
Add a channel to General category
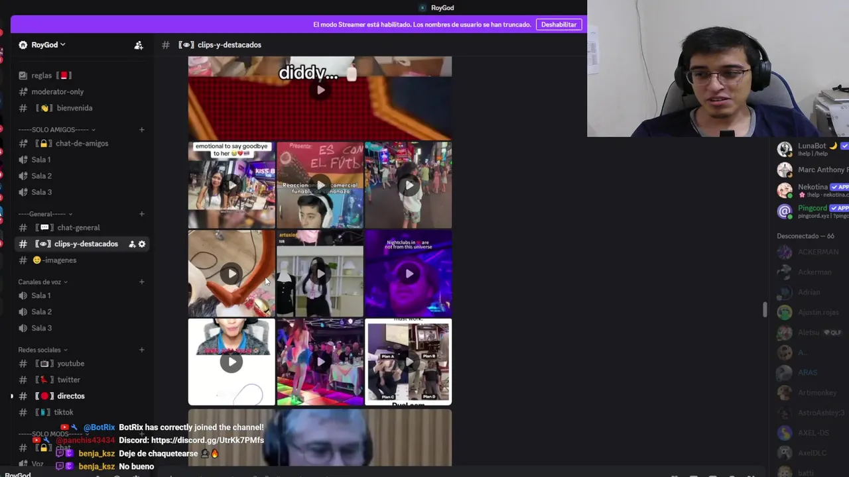[141, 214]
